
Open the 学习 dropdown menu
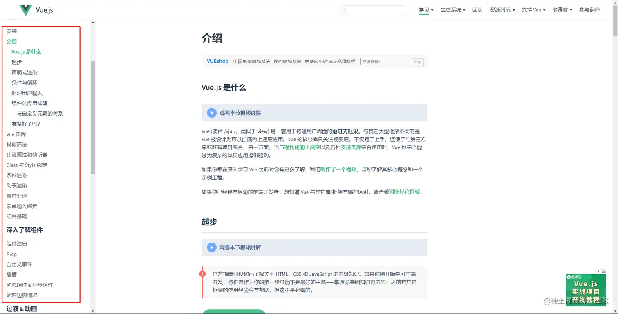[x=426, y=10]
